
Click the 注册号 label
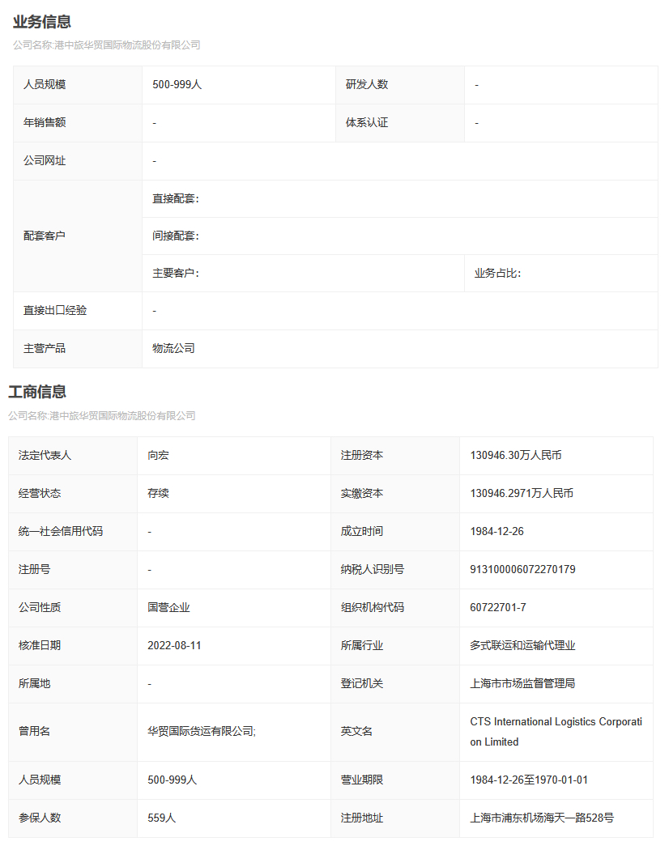(34, 569)
